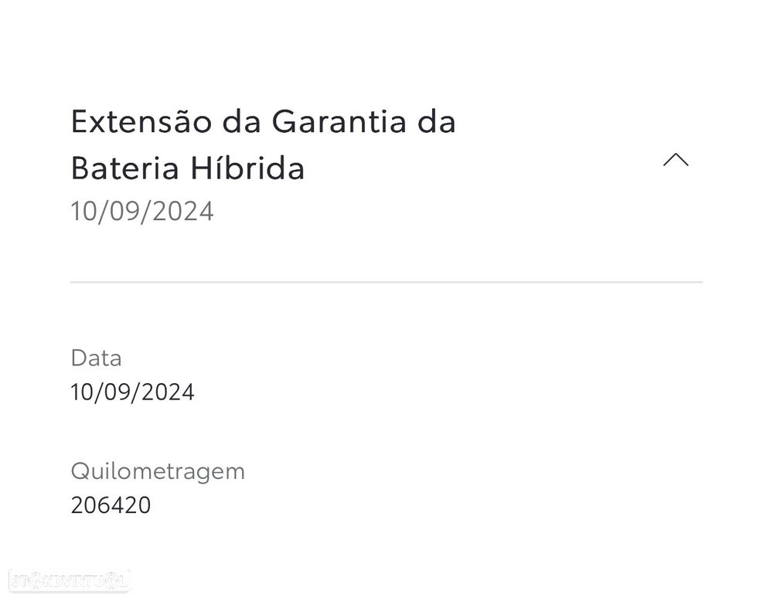Select the date value below Data
The height and width of the screenshot is (601, 773).
(132, 392)
